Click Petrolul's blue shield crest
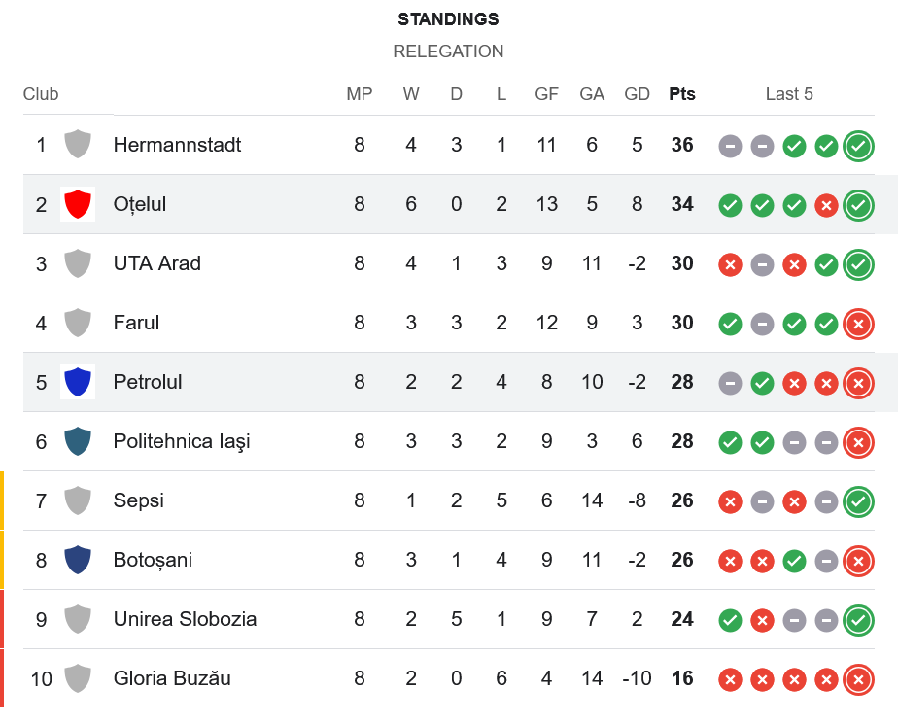The image size is (898, 724). click(78, 382)
